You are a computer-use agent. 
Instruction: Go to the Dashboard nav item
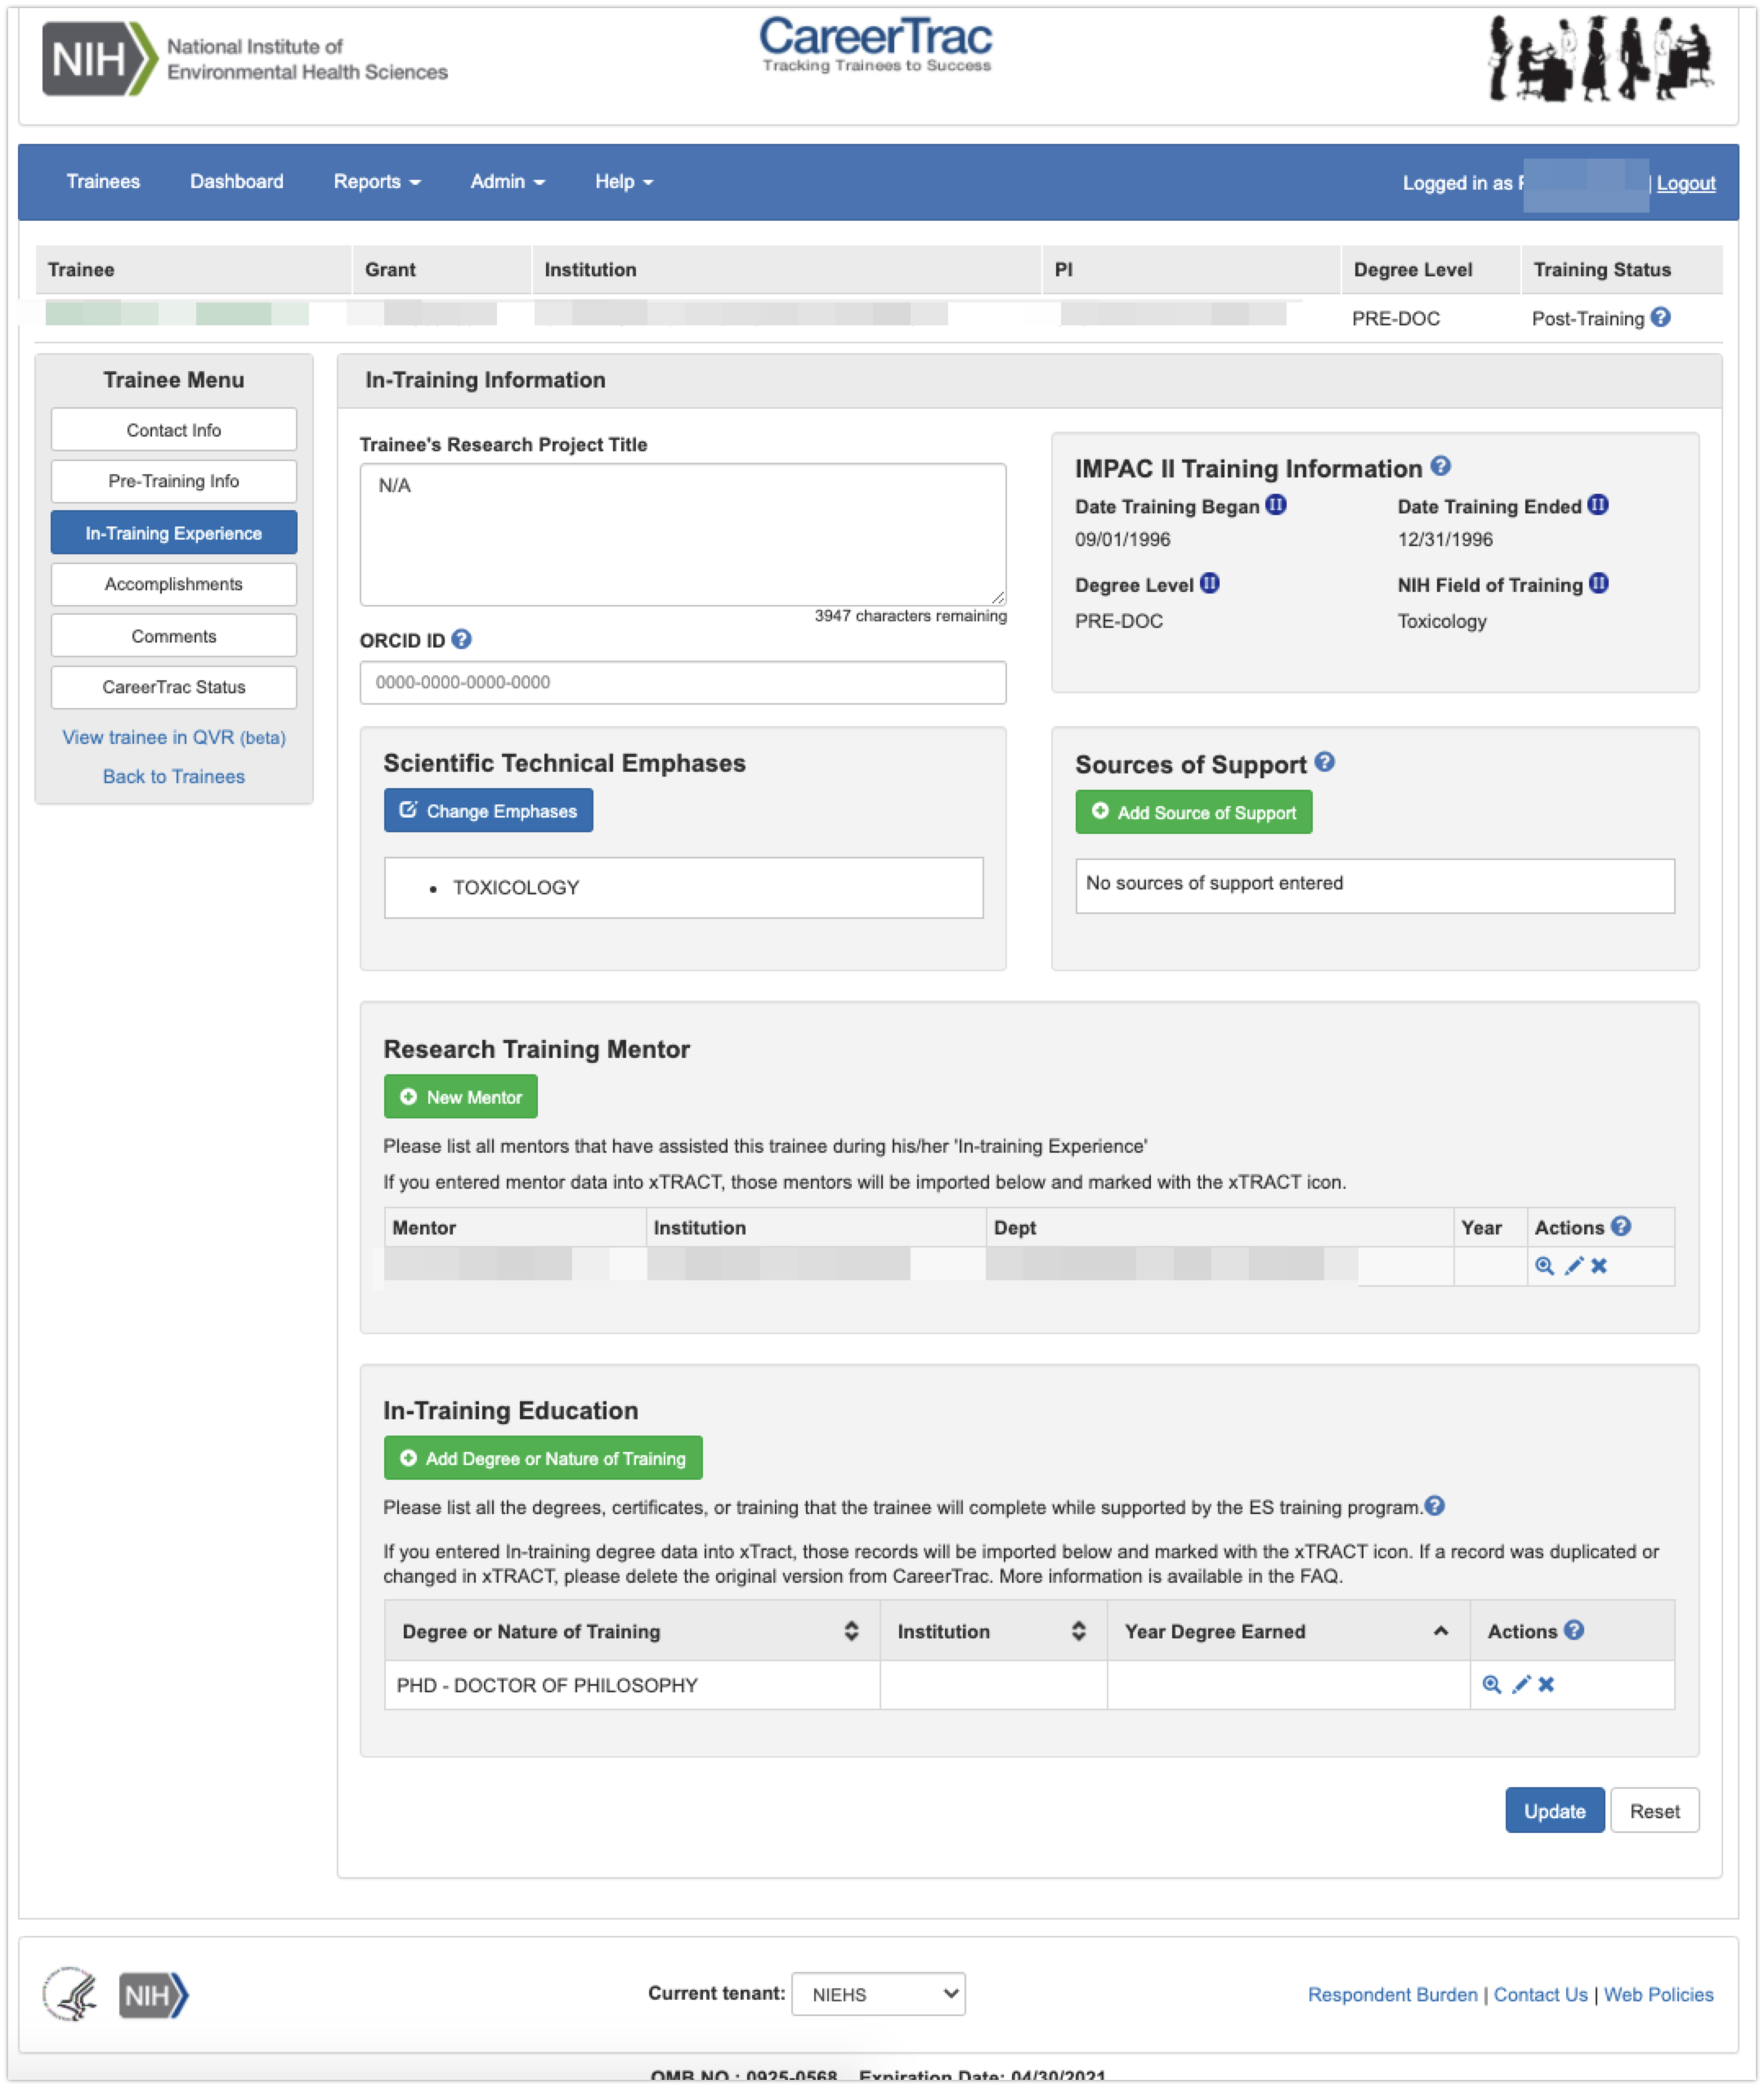coord(236,182)
